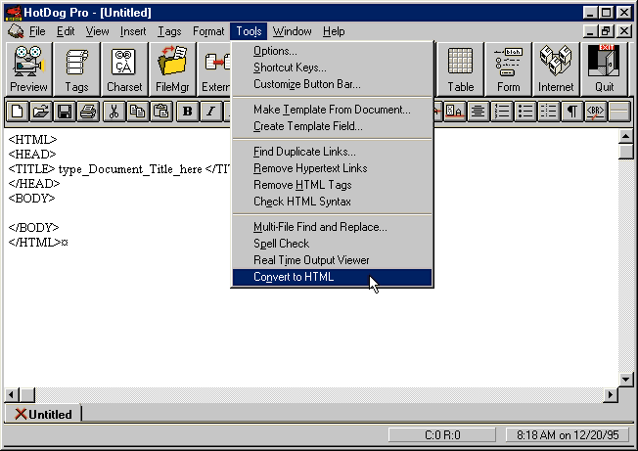Open the Tags list button
The height and width of the screenshot is (451, 638).
click(76, 68)
